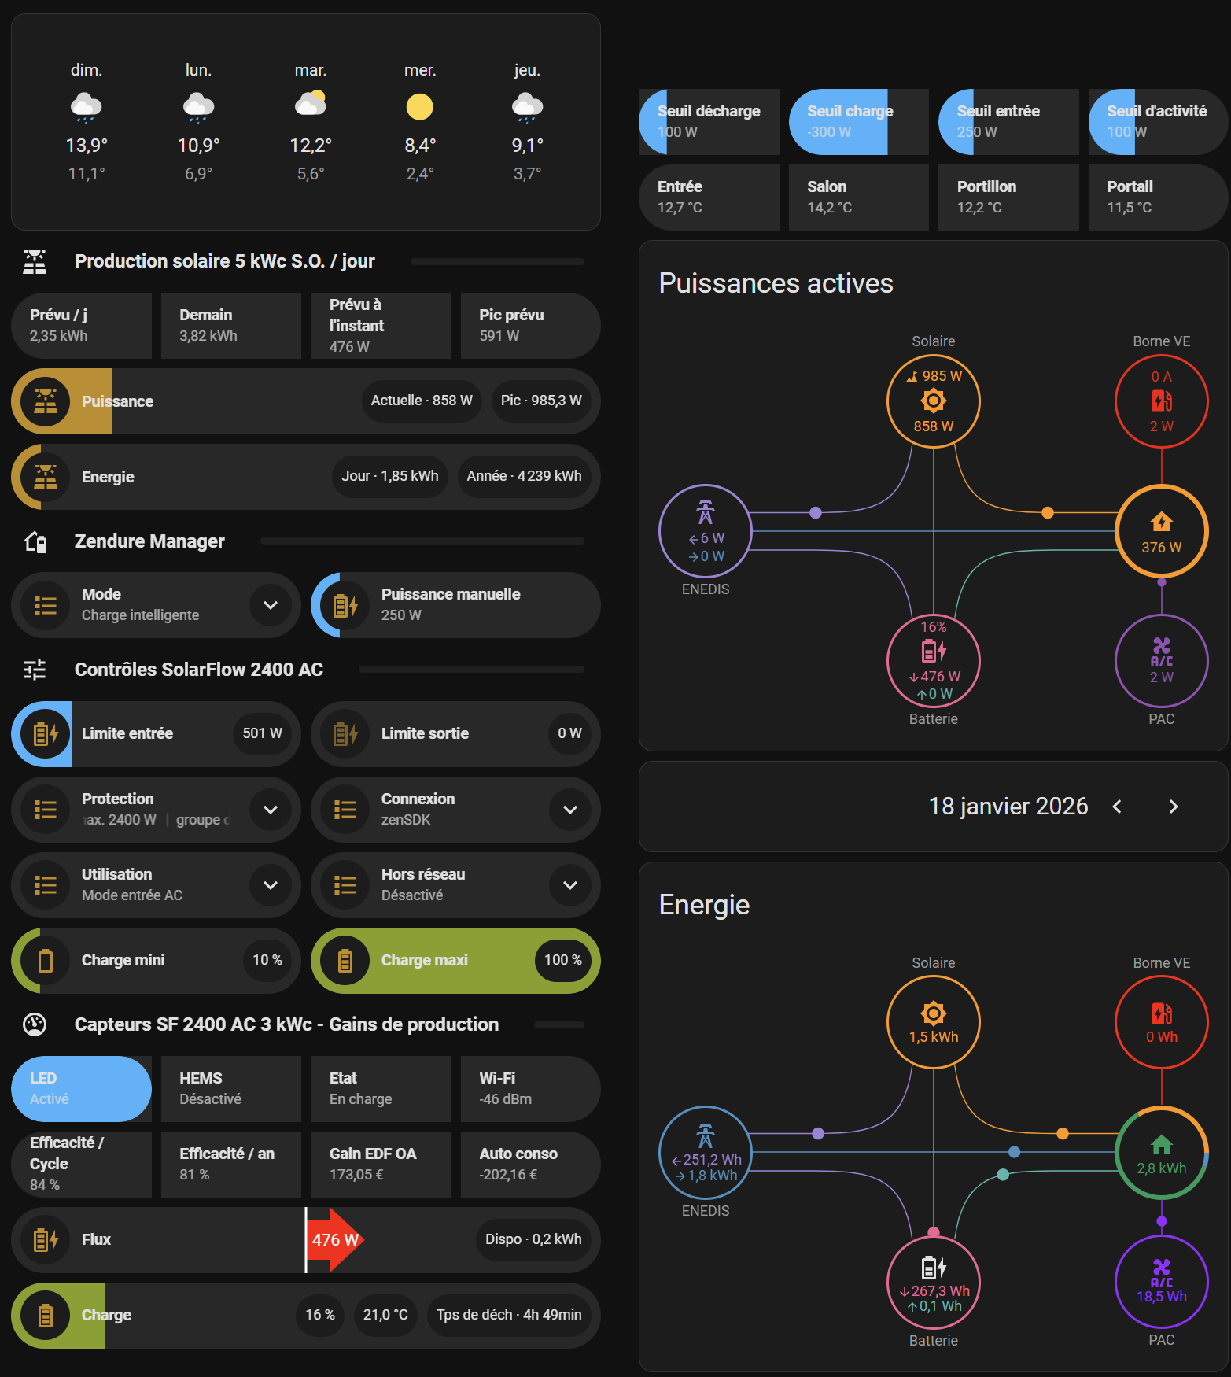Go to the next day after 18 janvier 2026
Image resolution: width=1231 pixels, height=1377 pixels.
click(1174, 807)
